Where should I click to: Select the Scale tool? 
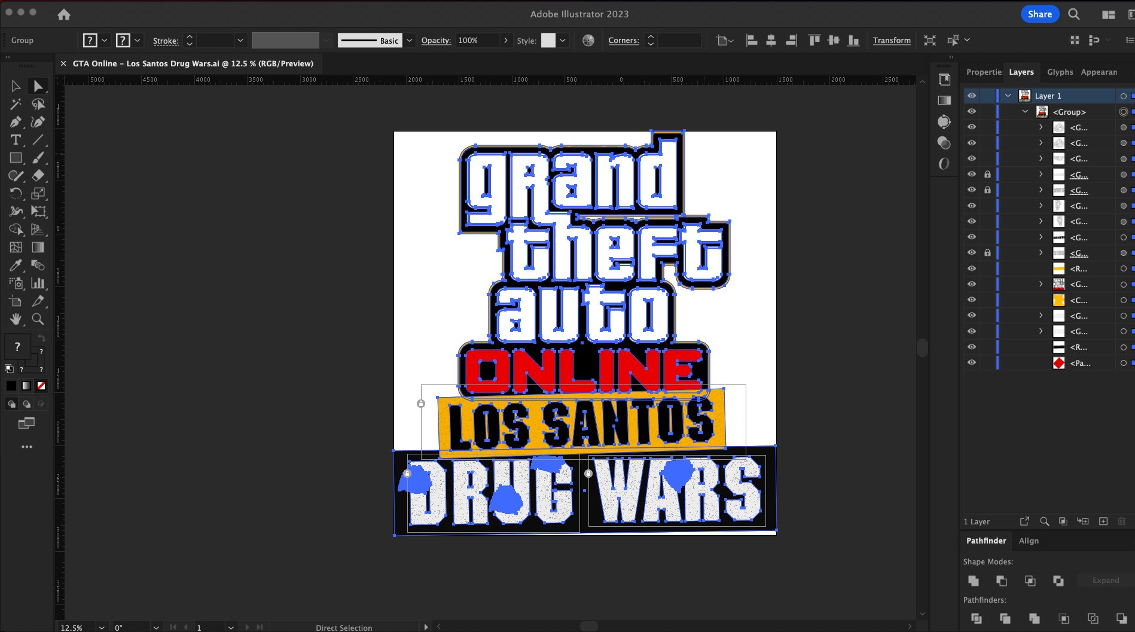38,194
